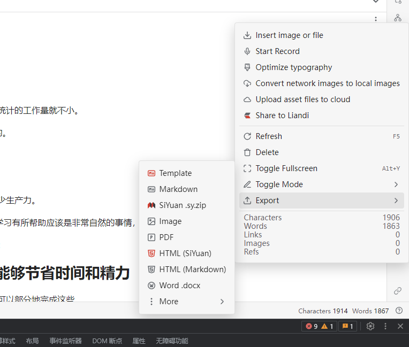Export document as PDF
Image resolution: width=409 pixels, height=347 pixels.
(186, 237)
